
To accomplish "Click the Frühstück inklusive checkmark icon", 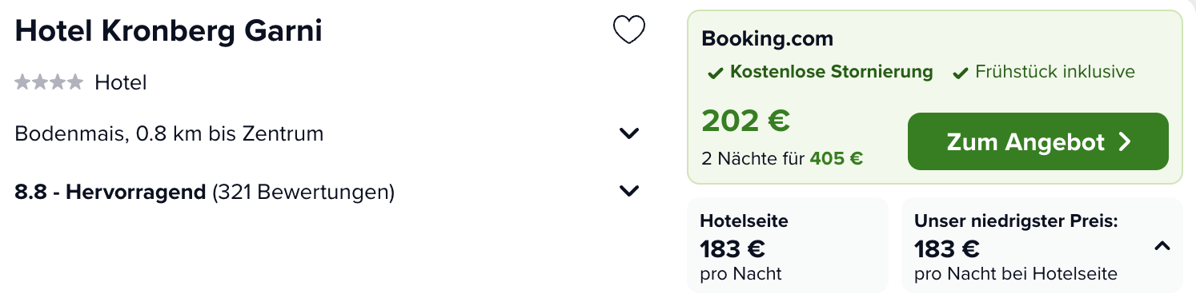I will [x=961, y=74].
